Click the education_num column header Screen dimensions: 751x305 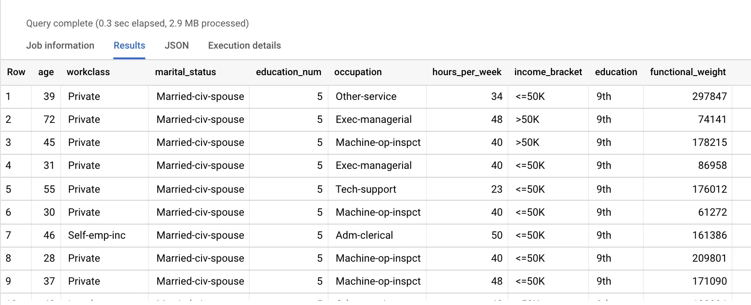tap(288, 72)
